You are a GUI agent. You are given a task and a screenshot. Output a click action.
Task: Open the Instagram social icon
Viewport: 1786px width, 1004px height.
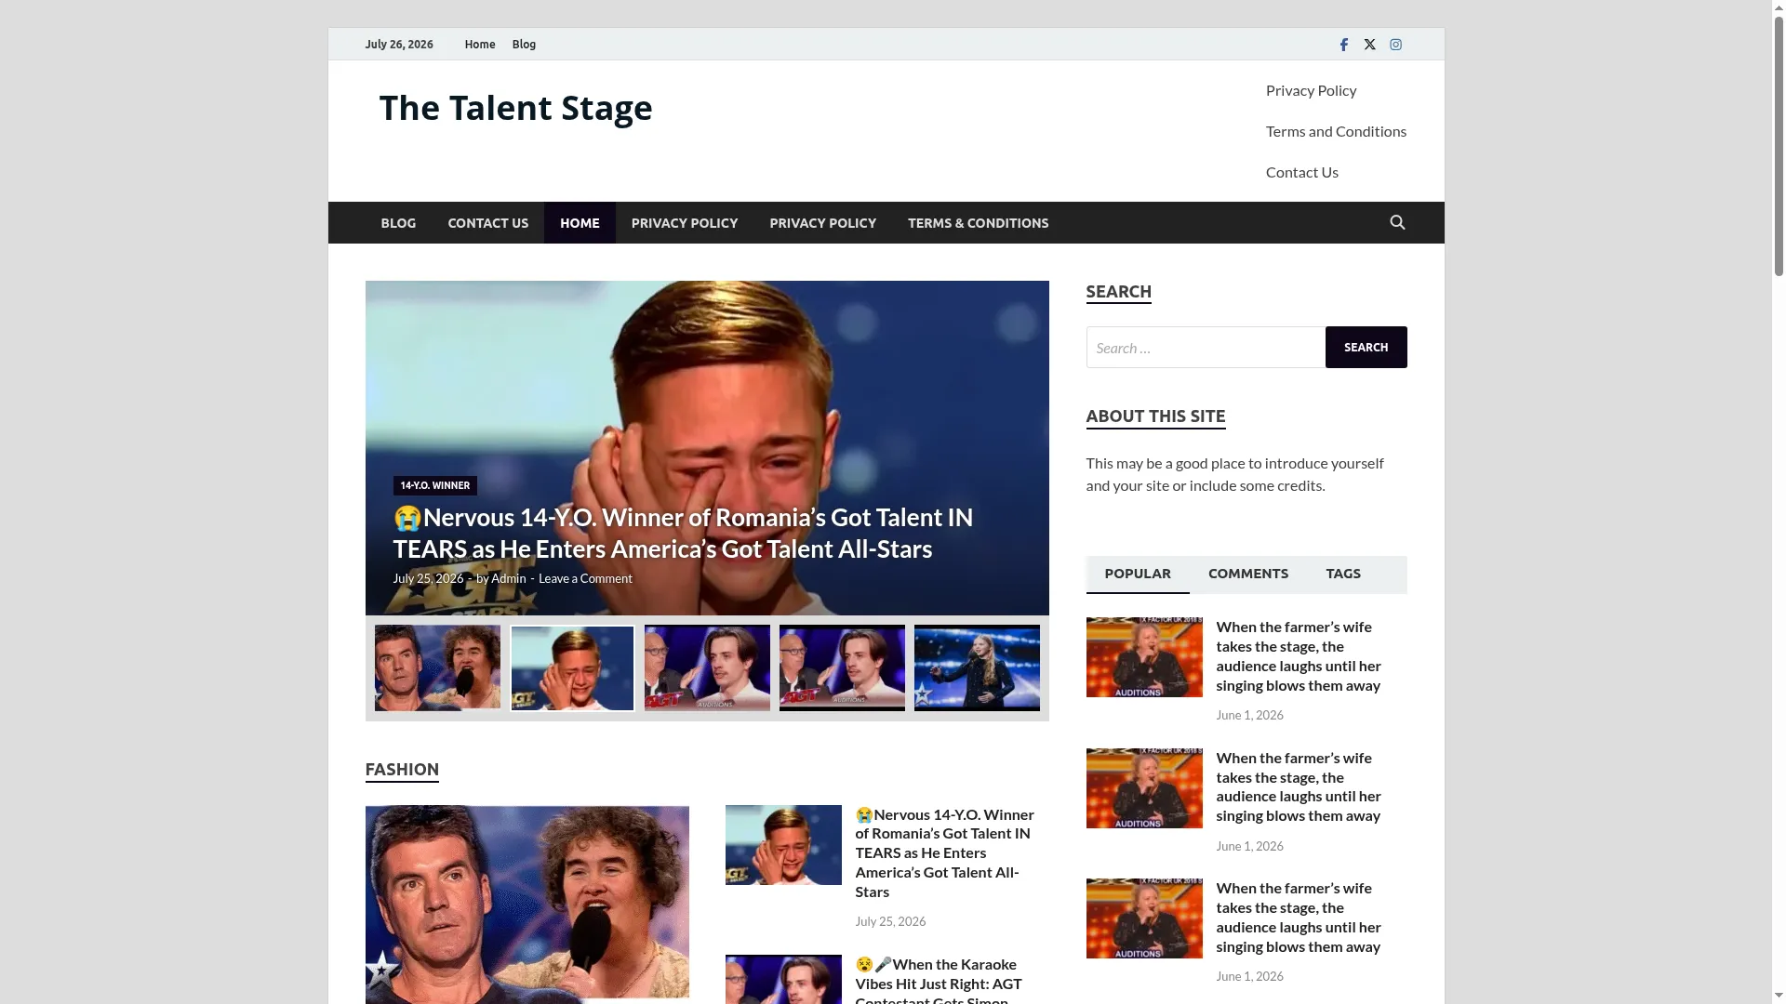pos(1395,45)
